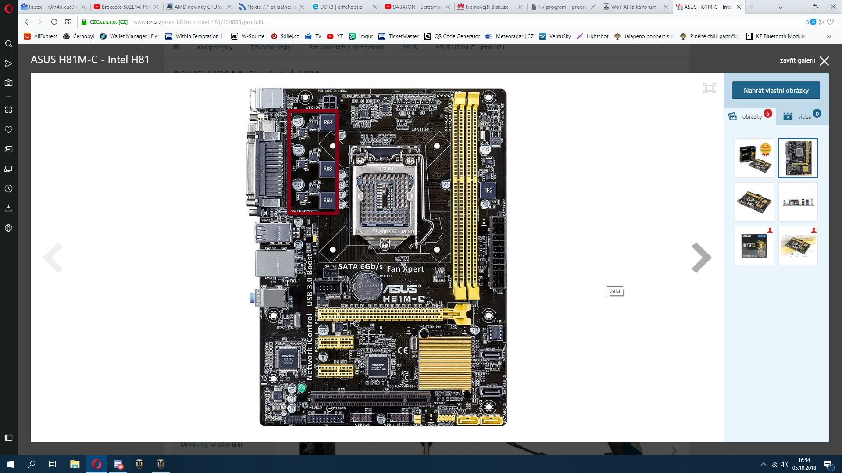
Task: Expand the hidden bookmarks chevron
Action: pyautogui.click(x=828, y=36)
